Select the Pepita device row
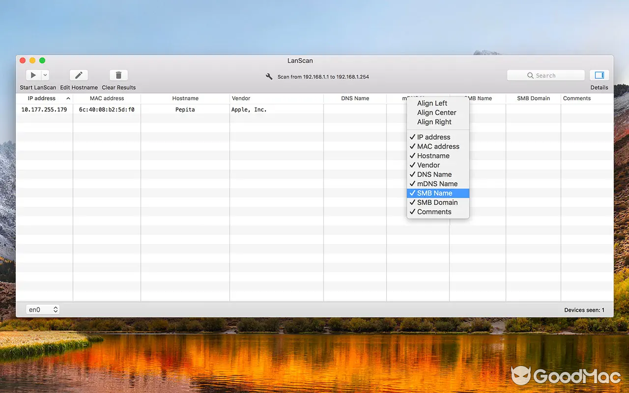The image size is (629, 393). 185,110
